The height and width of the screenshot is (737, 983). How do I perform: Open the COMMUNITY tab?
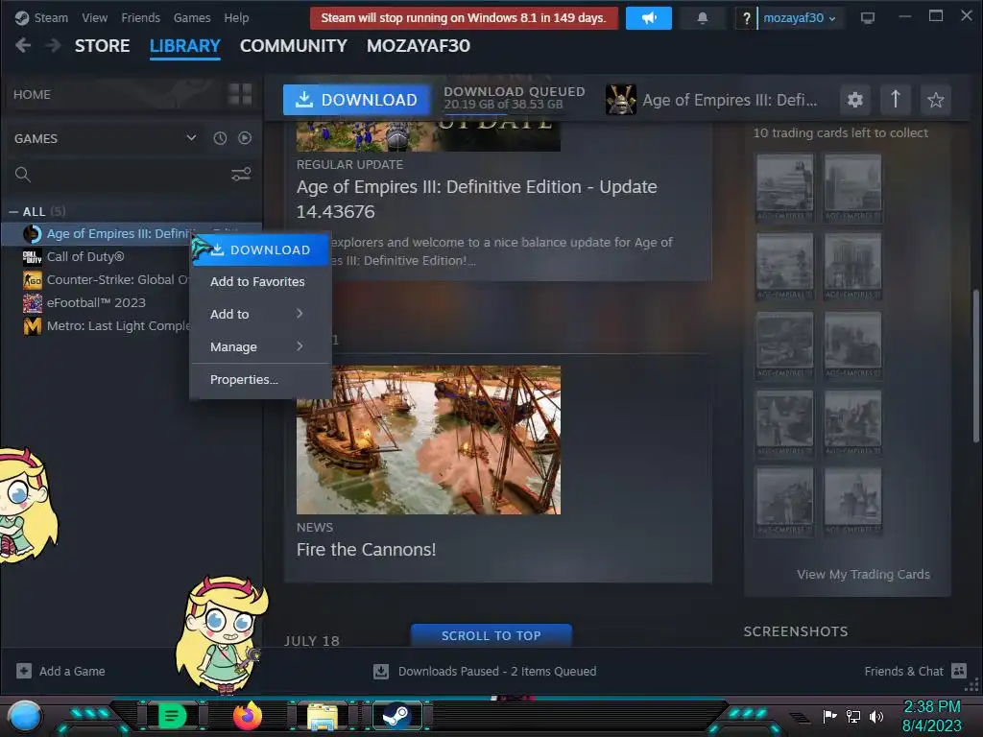coord(294,46)
